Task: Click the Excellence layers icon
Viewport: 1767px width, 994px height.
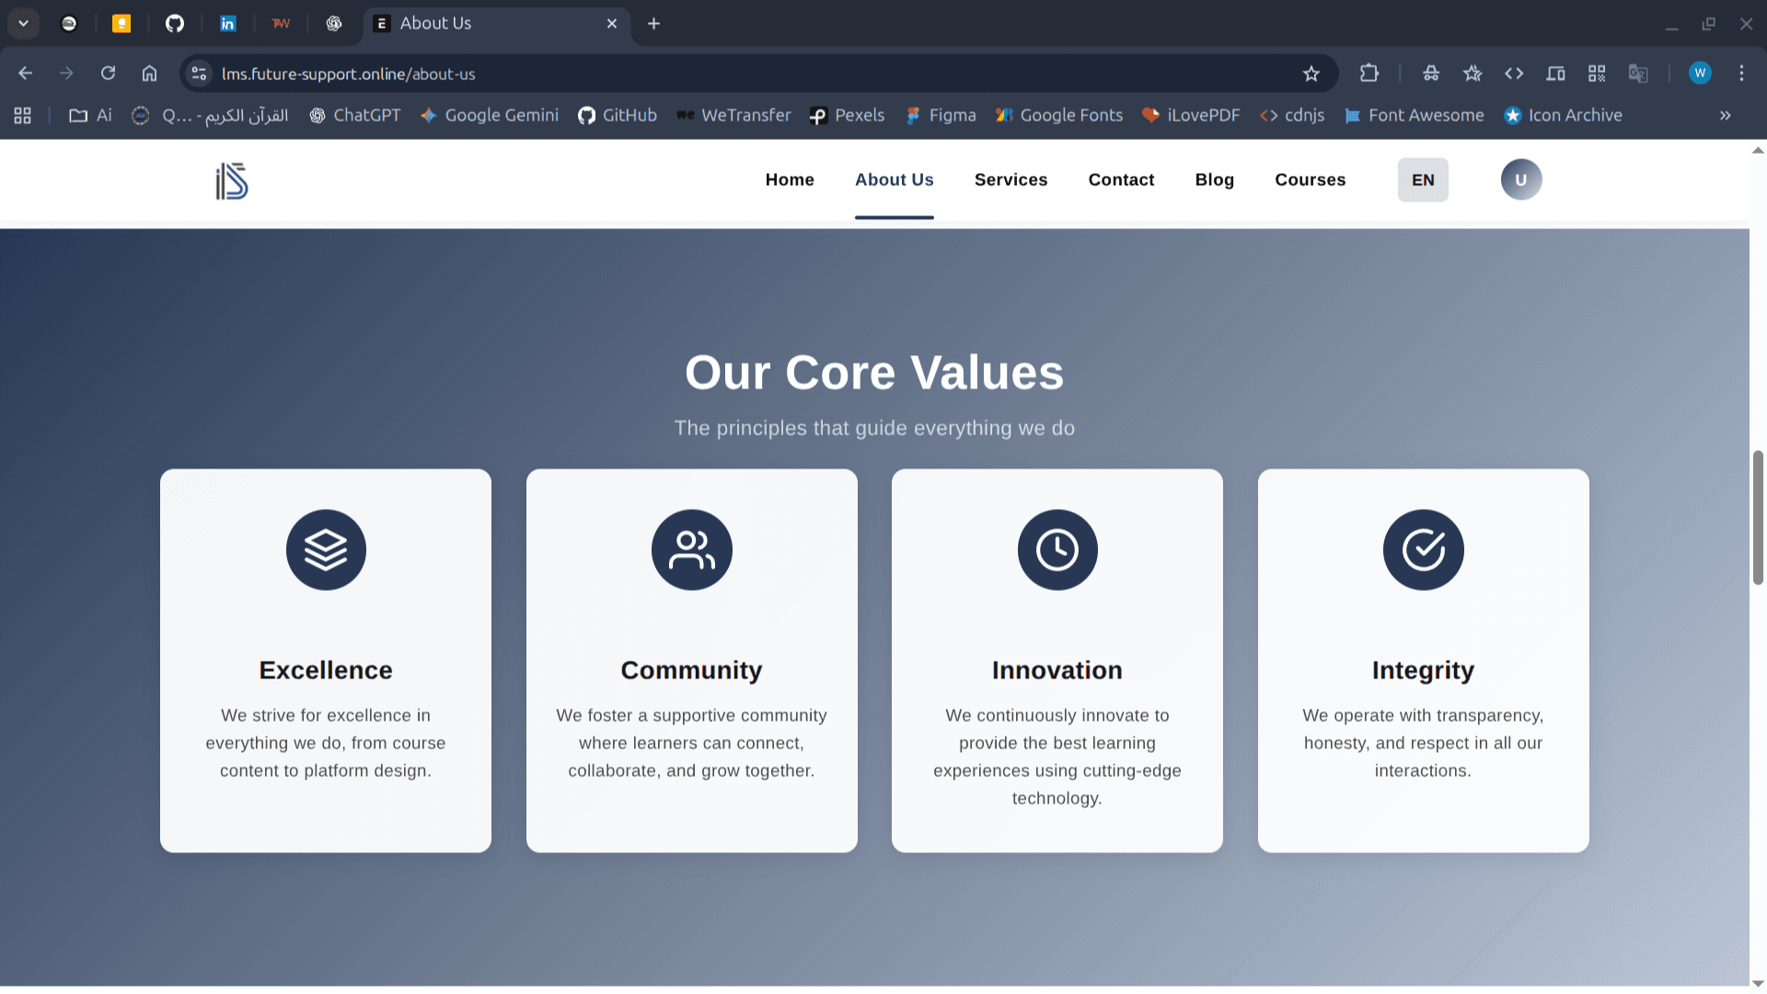Action: pos(326,549)
